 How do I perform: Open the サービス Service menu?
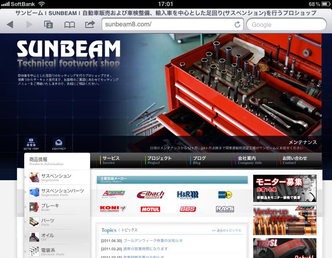111,160
